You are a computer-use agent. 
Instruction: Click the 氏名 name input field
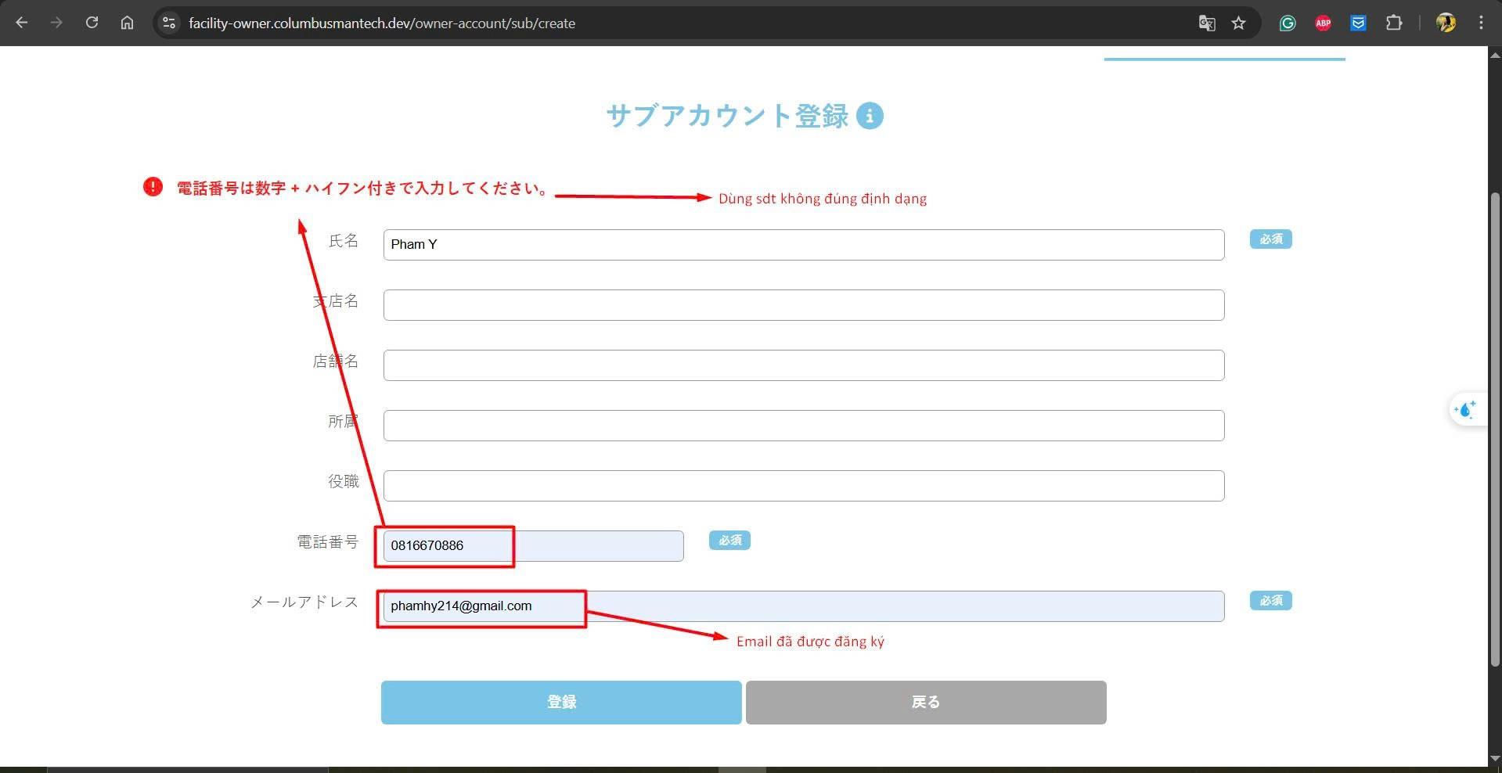pos(803,245)
